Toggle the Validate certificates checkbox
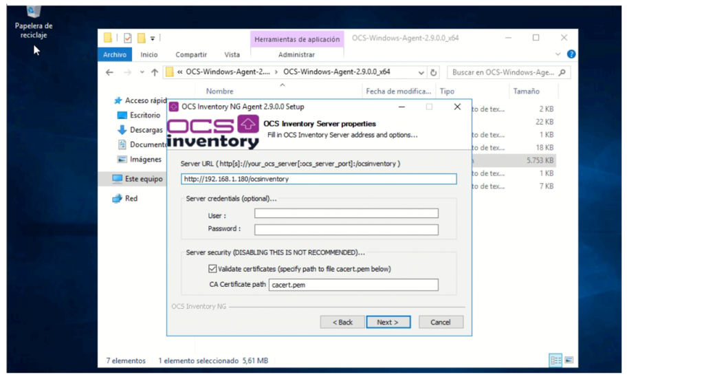This screenshot has width=704, height=379. point(212,268)
